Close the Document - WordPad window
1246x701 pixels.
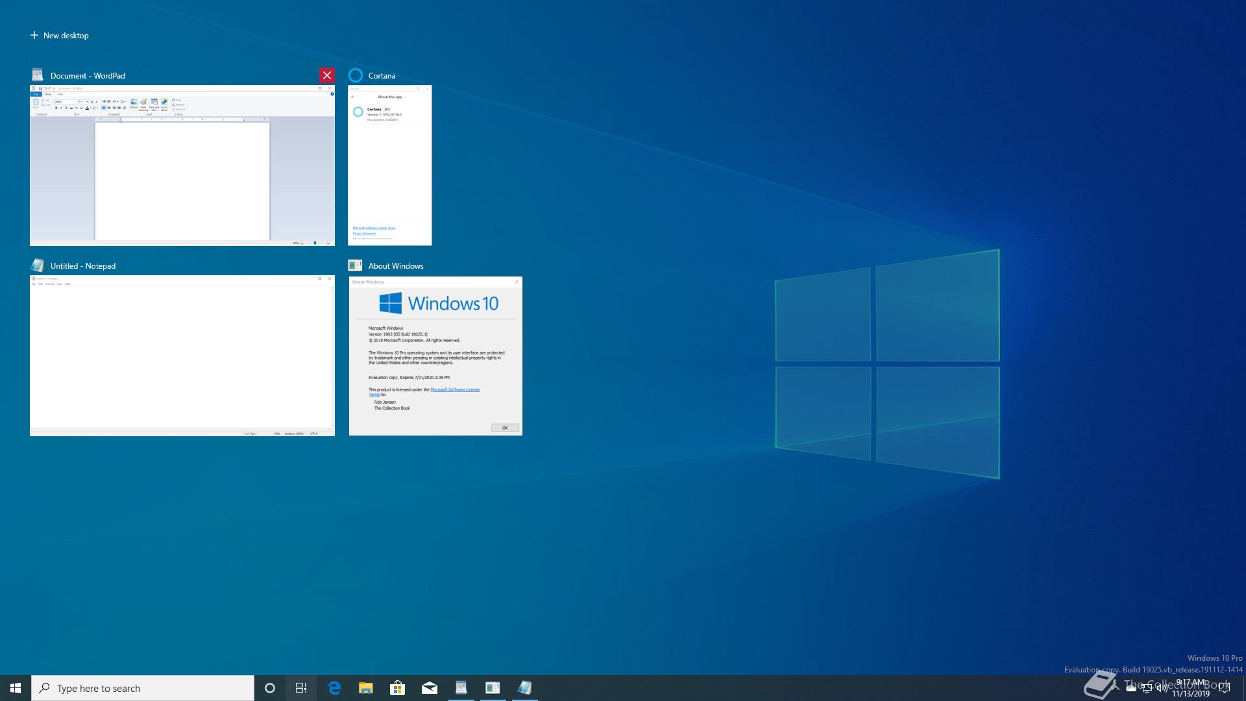(x=327, y=75)
